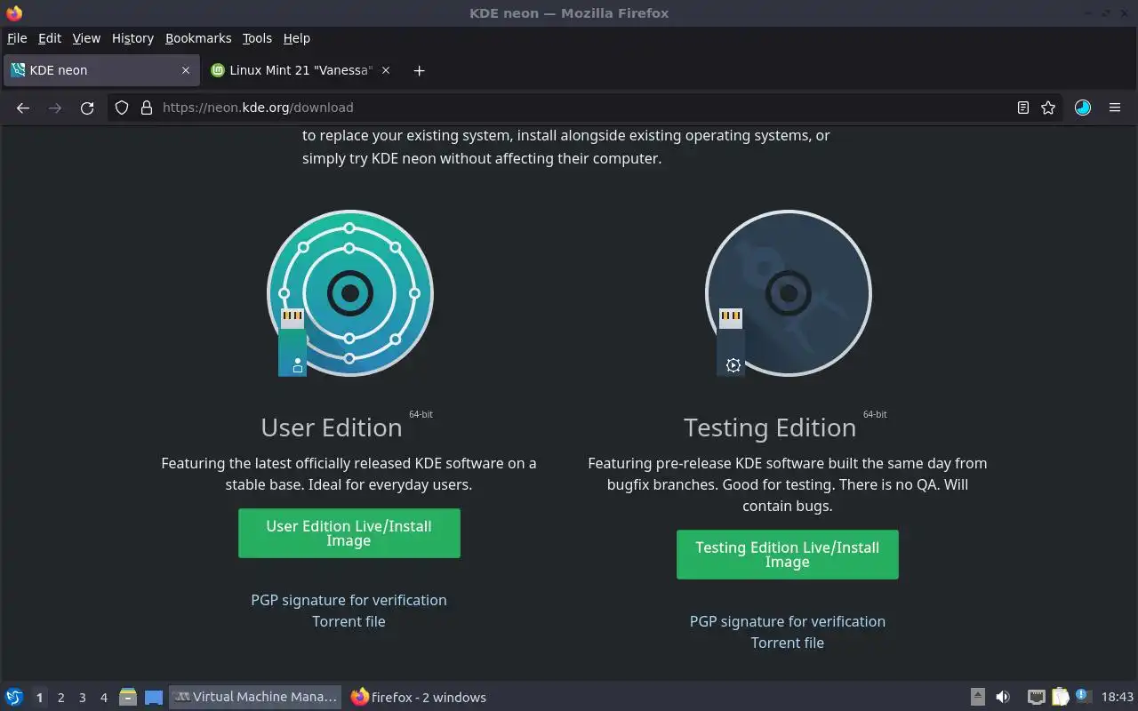Open the Tools menu
Viewport: 1138px width, 711px height.
coord(257,38)
